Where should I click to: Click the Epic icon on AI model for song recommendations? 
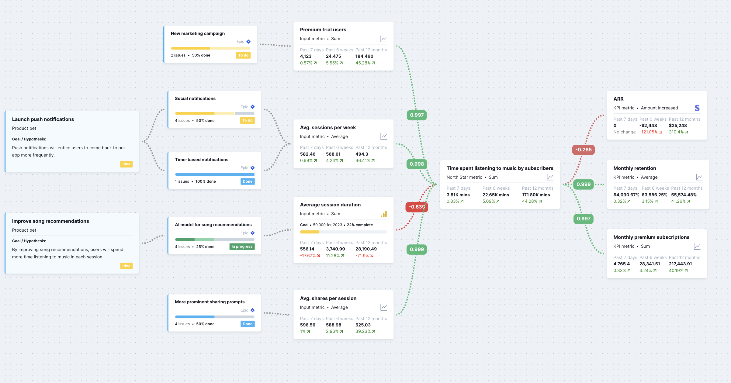click(x=252, y=233)
